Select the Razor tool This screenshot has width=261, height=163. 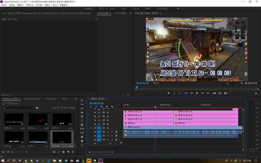coord(82,125)
